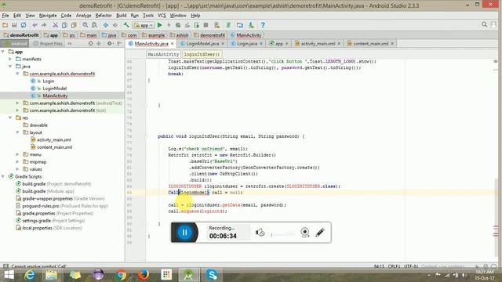Click the Windows Start button
The width and height of the screenshot is (502, 282).
click(9, 275)
